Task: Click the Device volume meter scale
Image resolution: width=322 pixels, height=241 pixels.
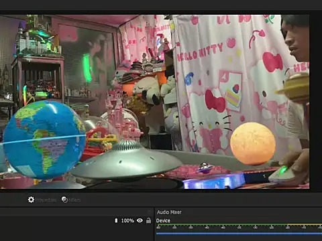Action: (239, 226)
